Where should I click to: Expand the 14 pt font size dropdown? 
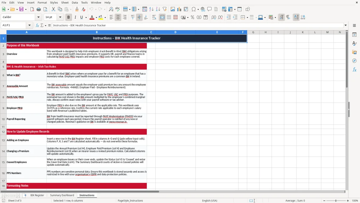60,17
